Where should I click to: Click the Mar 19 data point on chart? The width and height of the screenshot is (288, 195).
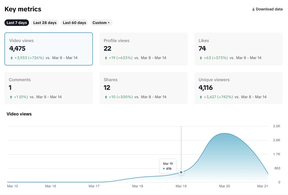click(181, 172)
